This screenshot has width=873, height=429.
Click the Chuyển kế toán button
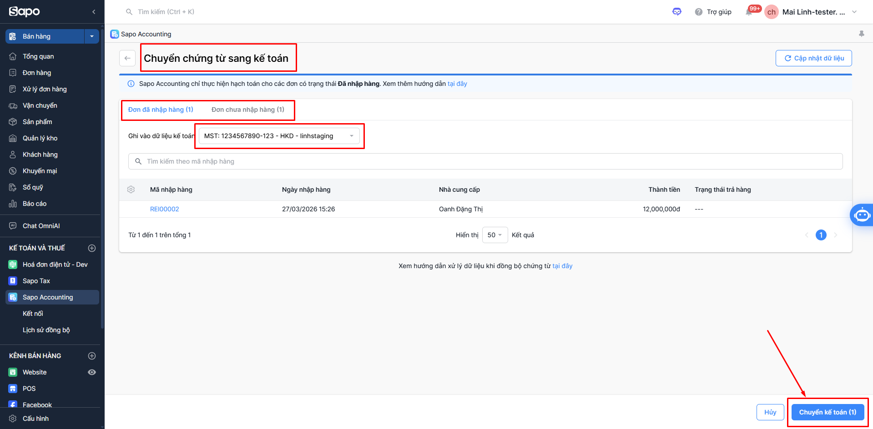(828, 412)
